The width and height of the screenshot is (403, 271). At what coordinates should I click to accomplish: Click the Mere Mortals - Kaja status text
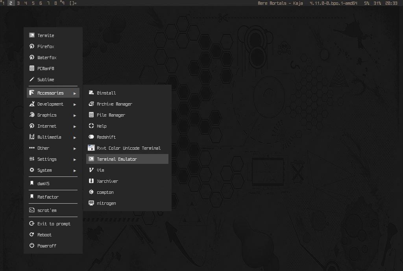[x=280, y=3]
